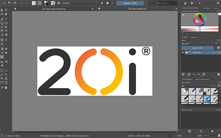Open brush editor settings icon
The width and height of the screenshot is (221, 138).
pos(53,3)
